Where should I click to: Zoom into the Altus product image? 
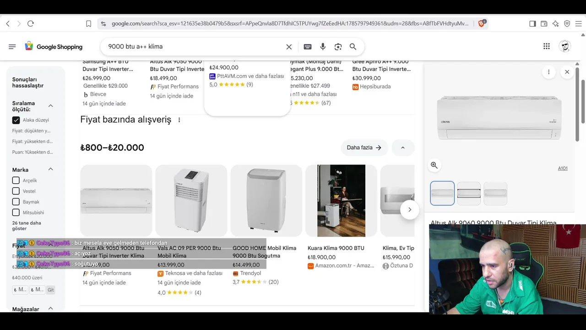click(x=434, y=165)
